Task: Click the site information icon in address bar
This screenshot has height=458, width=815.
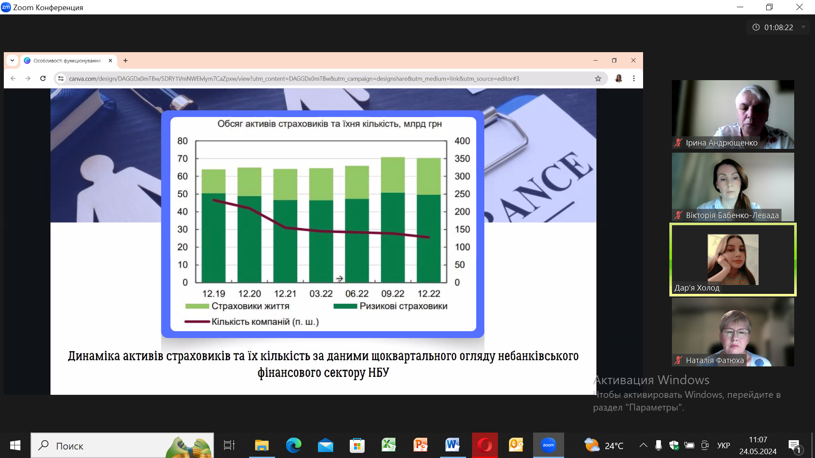Action: tap(61, 78)
